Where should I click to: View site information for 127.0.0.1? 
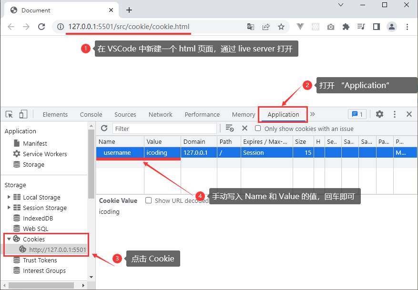pos(61,27)
